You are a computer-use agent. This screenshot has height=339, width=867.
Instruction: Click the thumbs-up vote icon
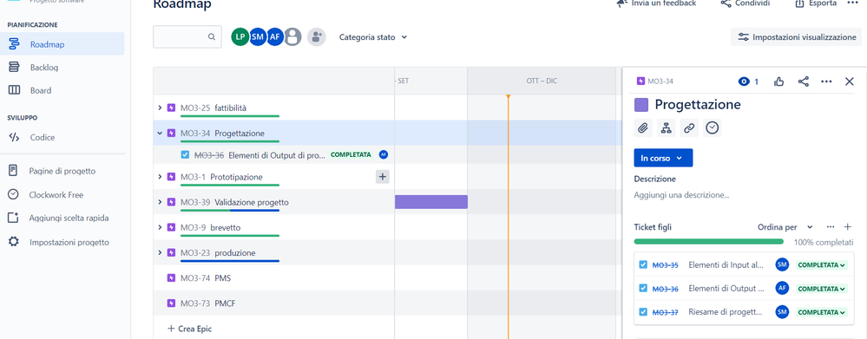(779, 81)
